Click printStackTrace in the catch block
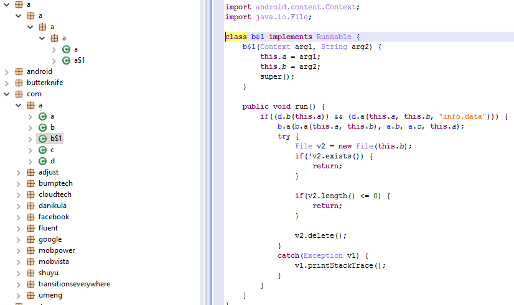 [340, 265]
